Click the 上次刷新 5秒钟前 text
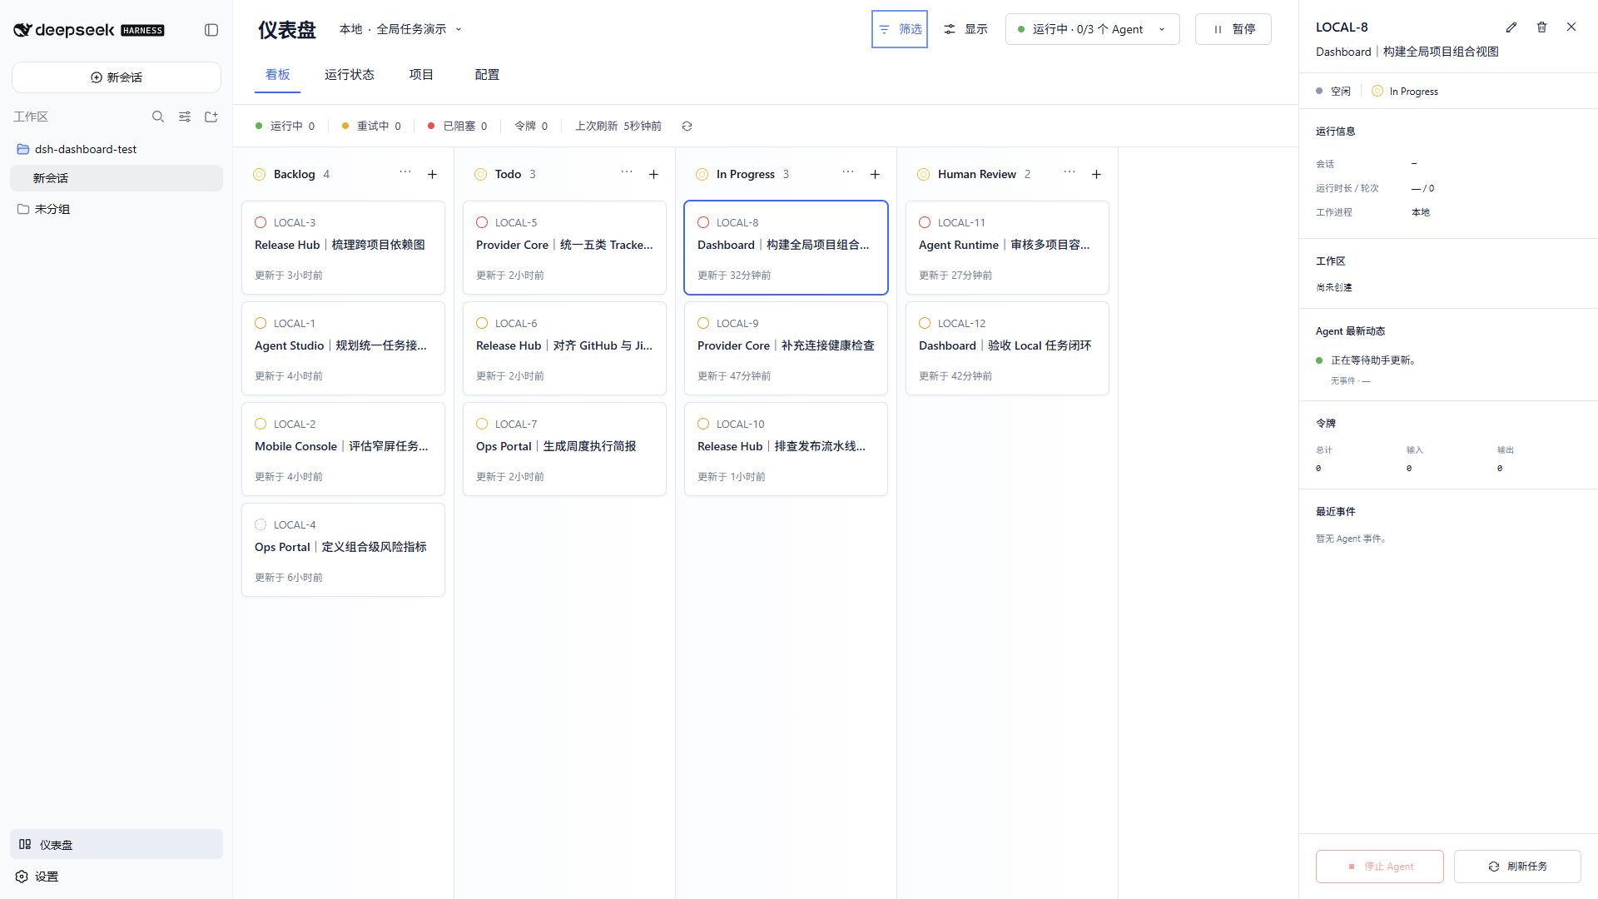Viewport: 1598px width, 899px height. tap(618, 127)
